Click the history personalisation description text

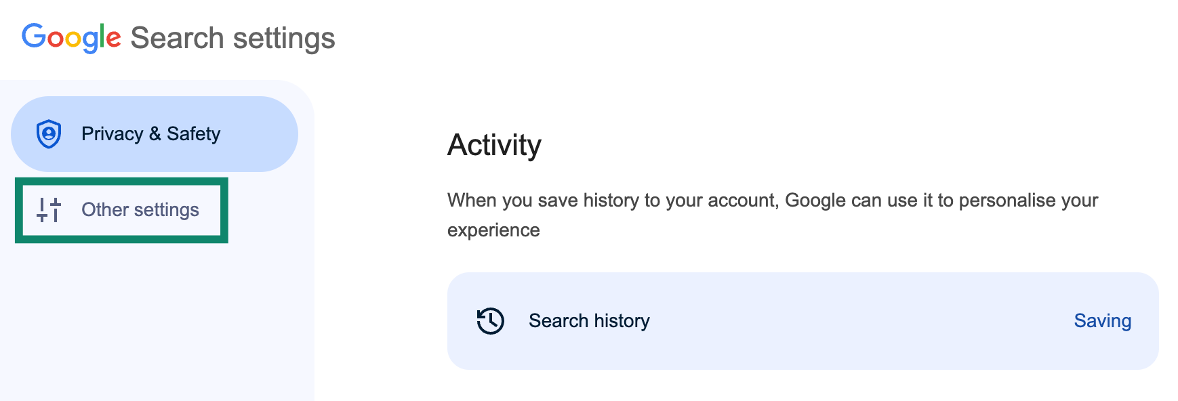coord(773,215)
